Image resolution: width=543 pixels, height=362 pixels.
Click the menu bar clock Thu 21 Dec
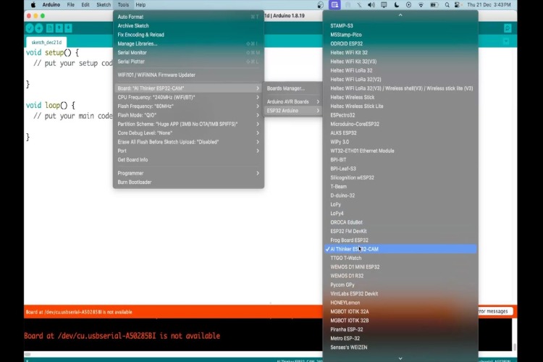coord(489,5)
